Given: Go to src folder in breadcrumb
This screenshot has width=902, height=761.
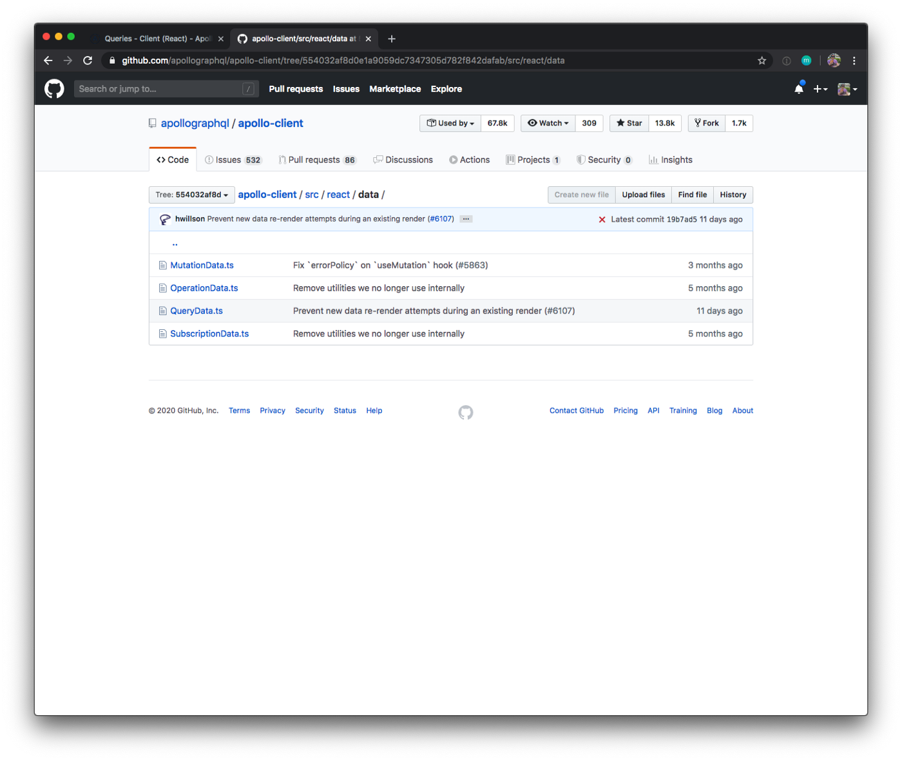Looking at the screenshot, I should click(x=312, y=195).
